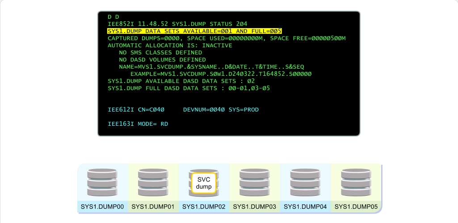The height and width of the screenshot is (223, 458).
Task: Click the NAME=MVS1.SVCDUMP pattern line
Action: tap(211, 67)
